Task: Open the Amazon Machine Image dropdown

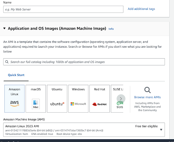Action: [x=84, y=130]
